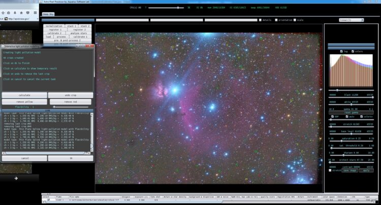
Task: Click the white next arrow below the thumbnail
Action: pyautogui.click(x=16, y=178)
